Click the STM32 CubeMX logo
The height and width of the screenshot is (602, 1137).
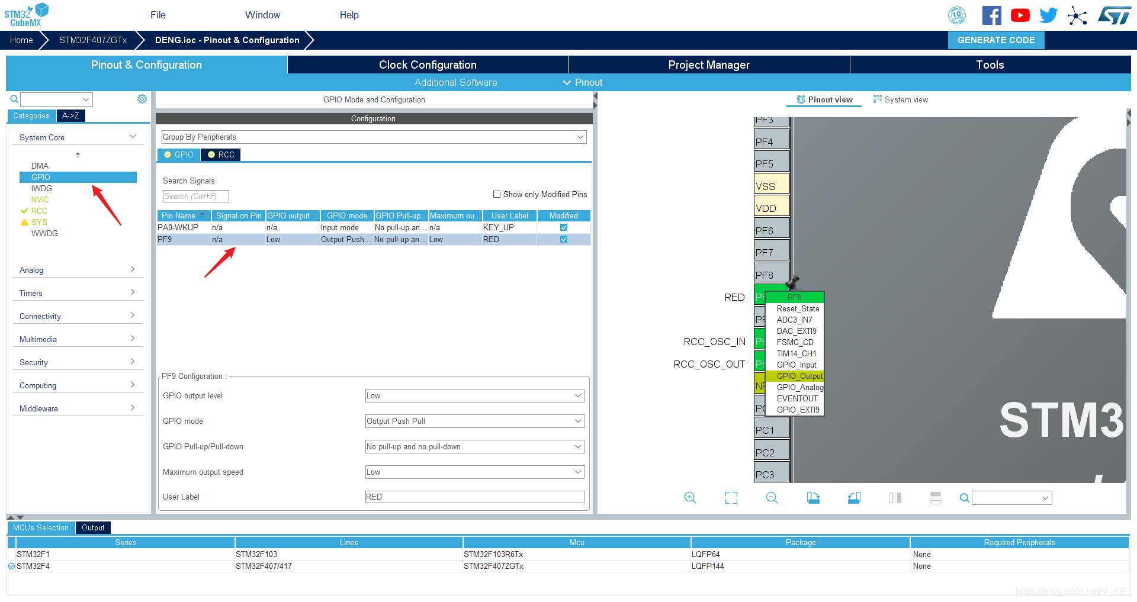point(26,15)
